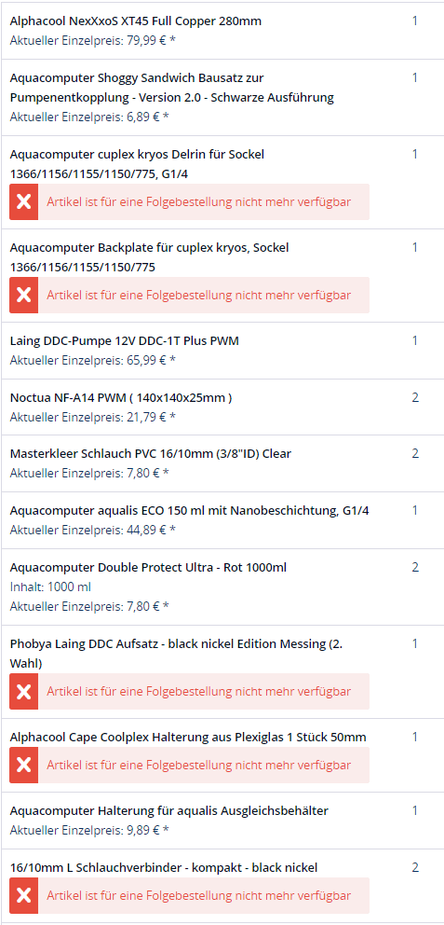Click Inhalt: 1000 ml text
The width and height of the screenshot is (444, 925).
point(50,587)
